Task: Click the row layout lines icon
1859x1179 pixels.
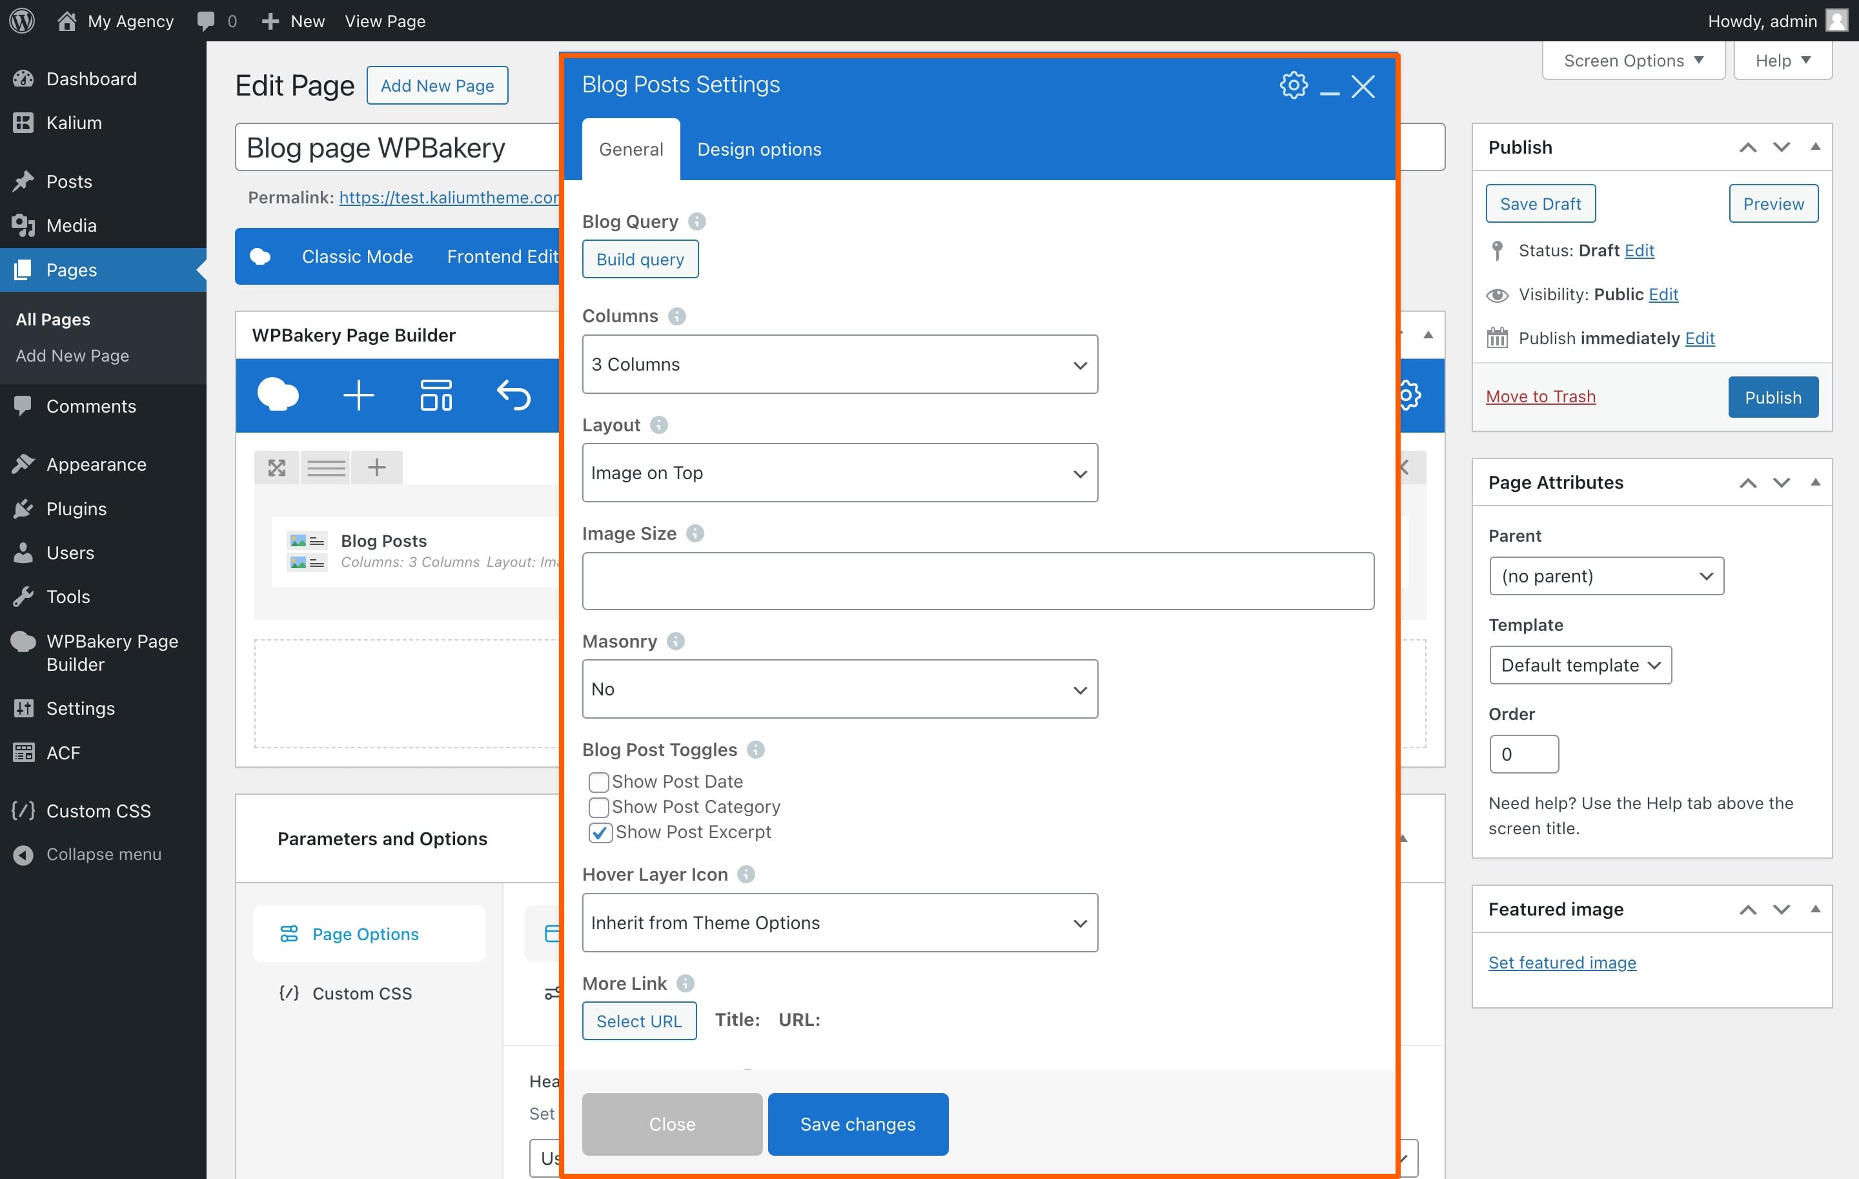Action: (326, 467)
